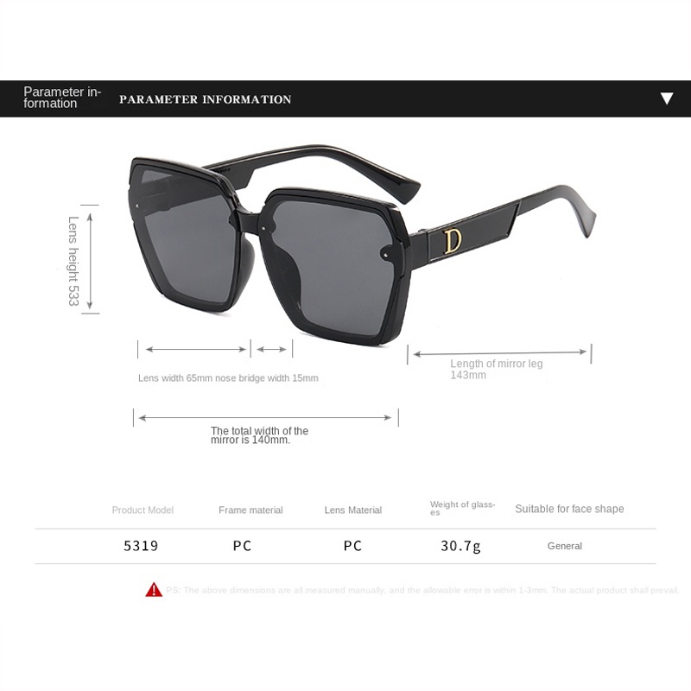This screenshot has width=691, height=691.
Task: Click the white triangle in header bar
Action: [667, 98]
